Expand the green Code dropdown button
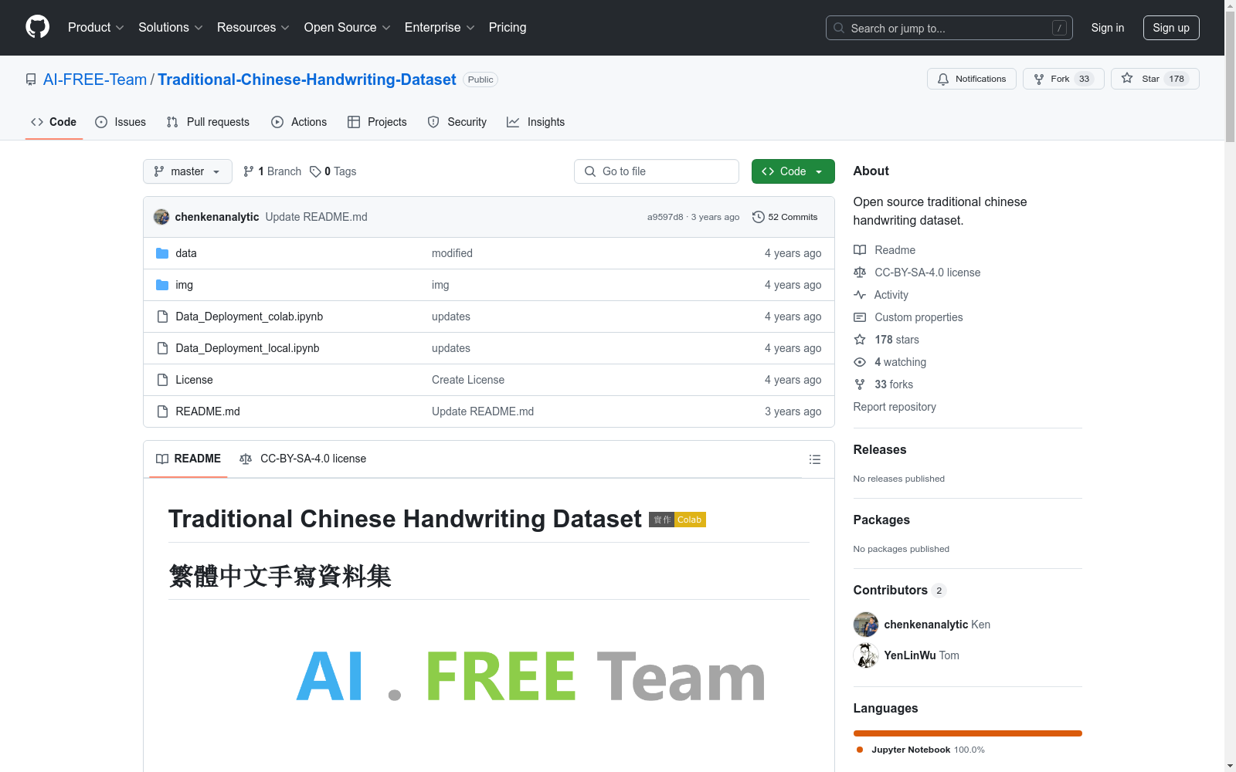 click(793, 171)
